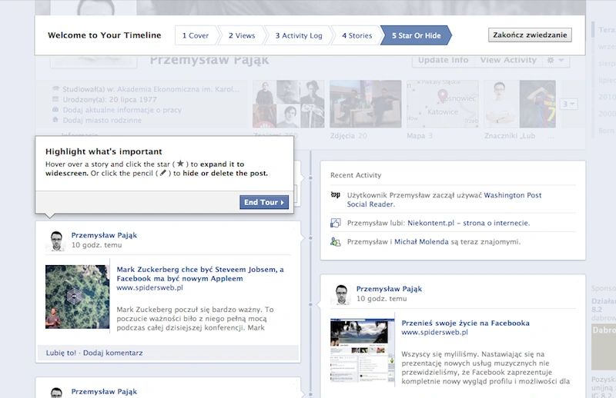The width and height of the screenshot is (616, 398).
Task: Click the Washington Post wp icon
Action: pos(335,195)
